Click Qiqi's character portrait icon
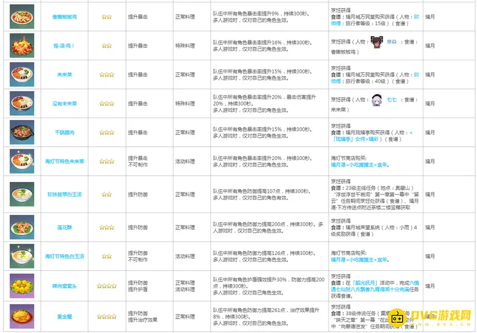This screenshot has width=477, height=333. (377, 100)
